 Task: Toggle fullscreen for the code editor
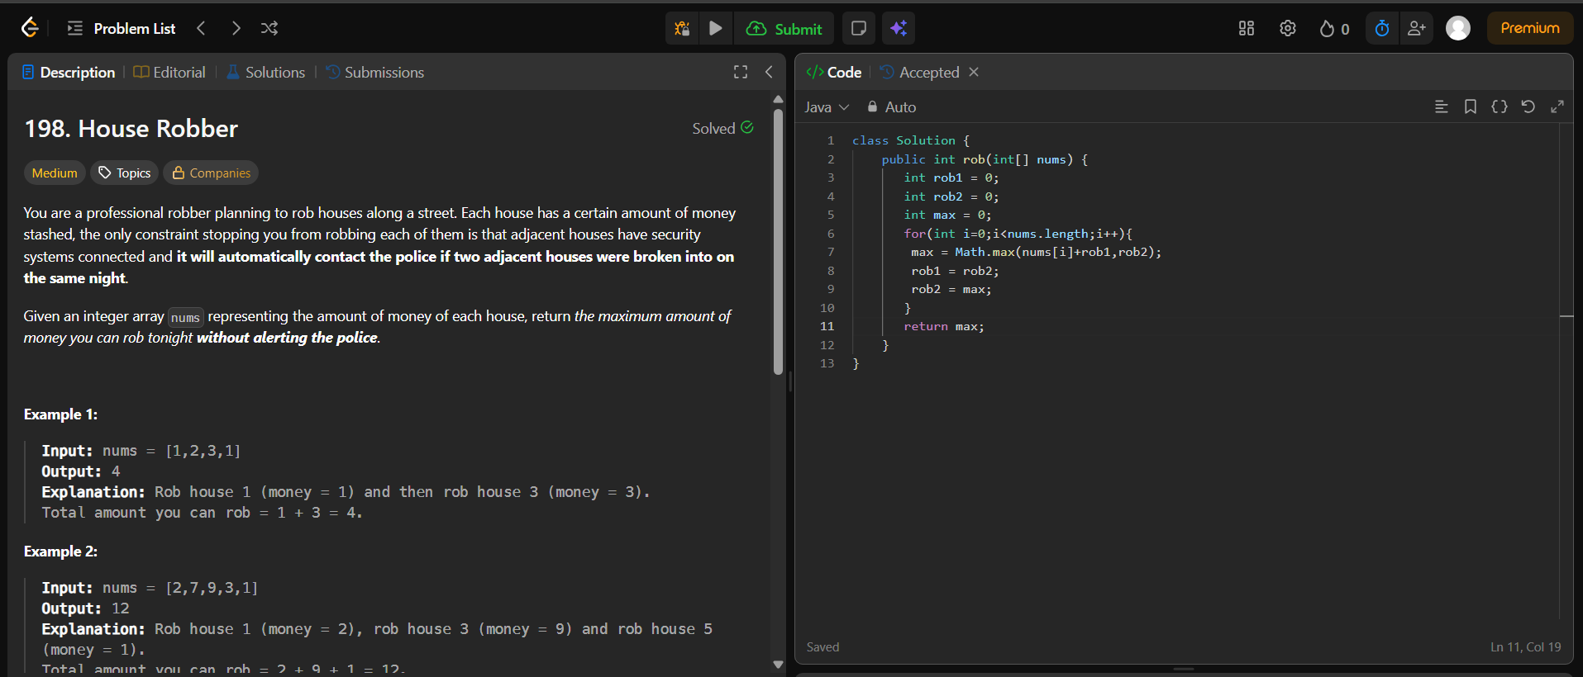pos(1557,107)
